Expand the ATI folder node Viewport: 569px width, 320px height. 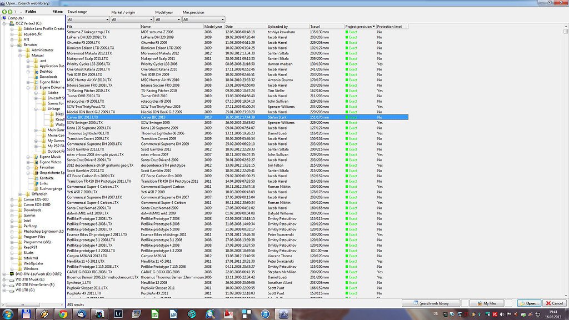[12, 39]
